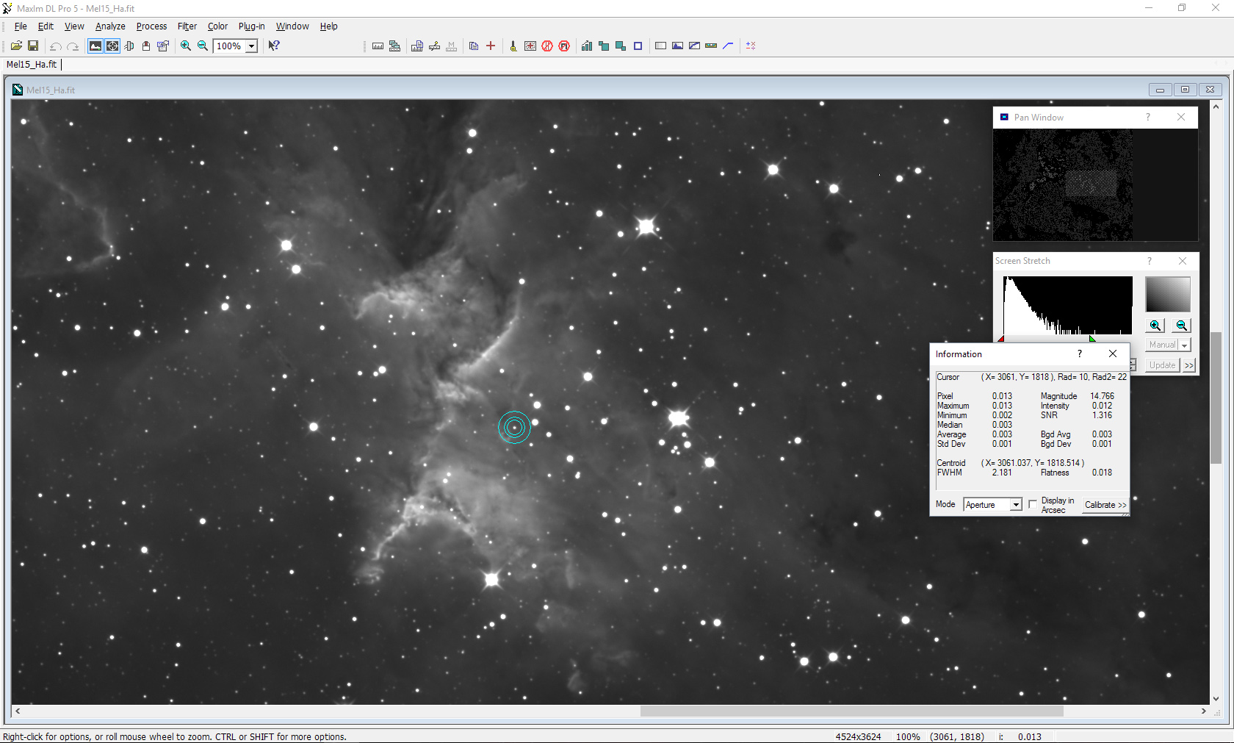The height and width of the screenshot is (743, 1234).
Task: Click zoom-out magnifier in Screen Stretch panel
Action: pos(1181,325)
